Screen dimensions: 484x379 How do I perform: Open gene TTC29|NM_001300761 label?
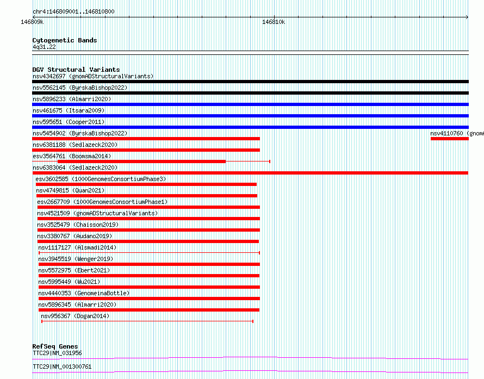pyautogui.click(x=62, y=366)
